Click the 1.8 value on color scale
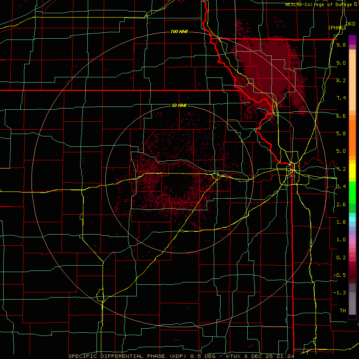Viewport: 359px width, 359px height. [341, 222]
